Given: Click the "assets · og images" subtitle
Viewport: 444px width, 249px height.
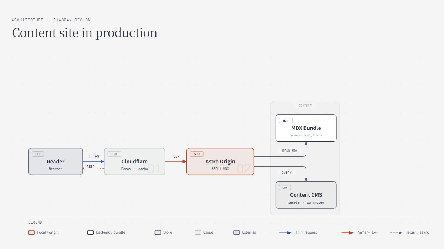Looking at the screenshot, I should click(x=306, y=203).
